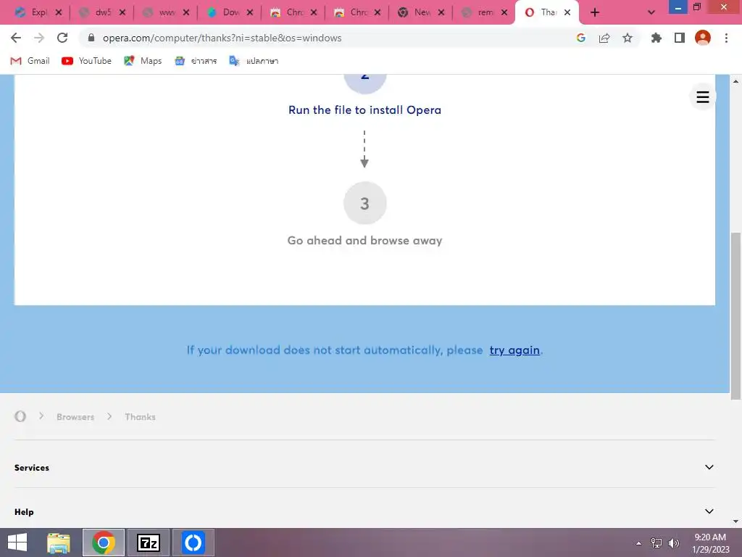Toggle the Chrome side panel
742x557 pixels.
[x=680, y=38]
